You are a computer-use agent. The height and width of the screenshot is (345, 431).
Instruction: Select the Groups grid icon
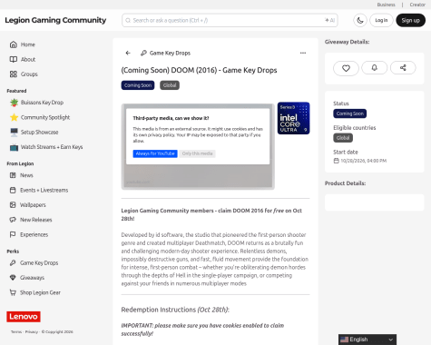tap(14, 74)
